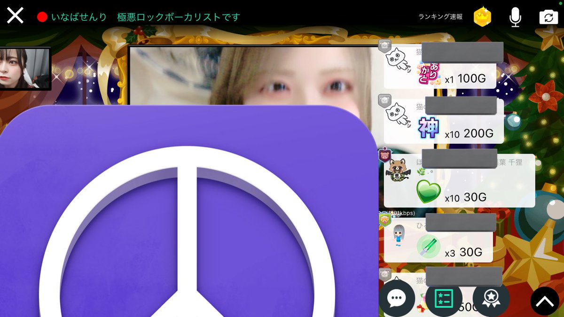
Task: Expand the panel with the up chevron
Action: [545, 301]
